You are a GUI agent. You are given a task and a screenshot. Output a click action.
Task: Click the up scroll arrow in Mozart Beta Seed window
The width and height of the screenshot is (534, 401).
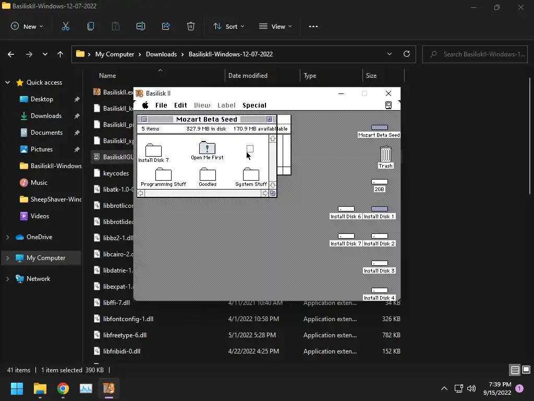pos(272,139)
